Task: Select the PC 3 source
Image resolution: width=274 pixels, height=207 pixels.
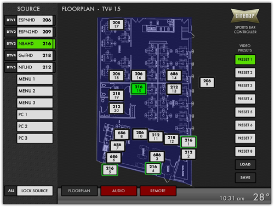Action: (35, 138)
